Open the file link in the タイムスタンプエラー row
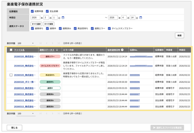Image resolution: width=194 pixels, height=133 pixels. pos(25,66)
